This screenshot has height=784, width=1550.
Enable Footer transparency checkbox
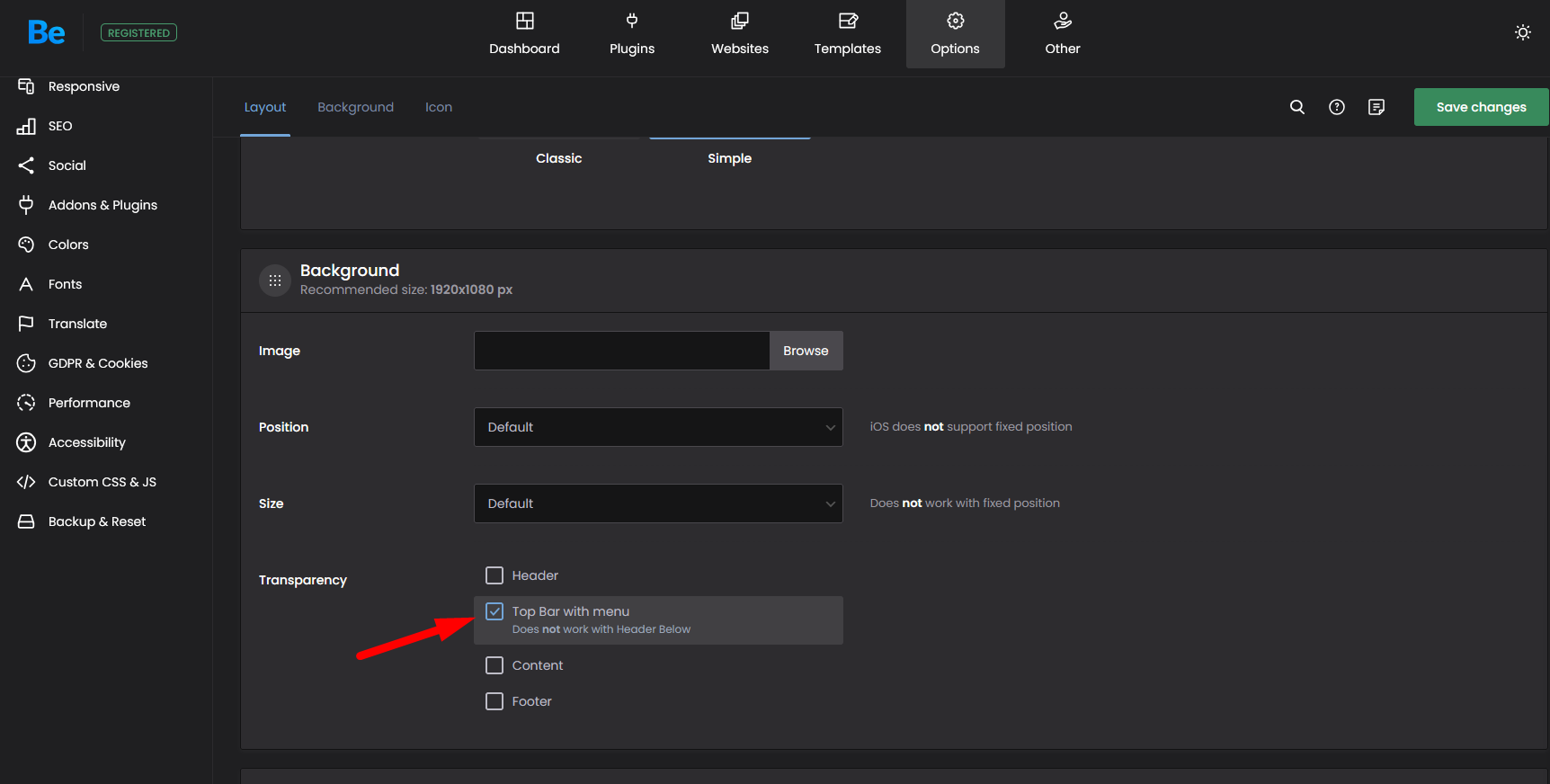(494, 701)
